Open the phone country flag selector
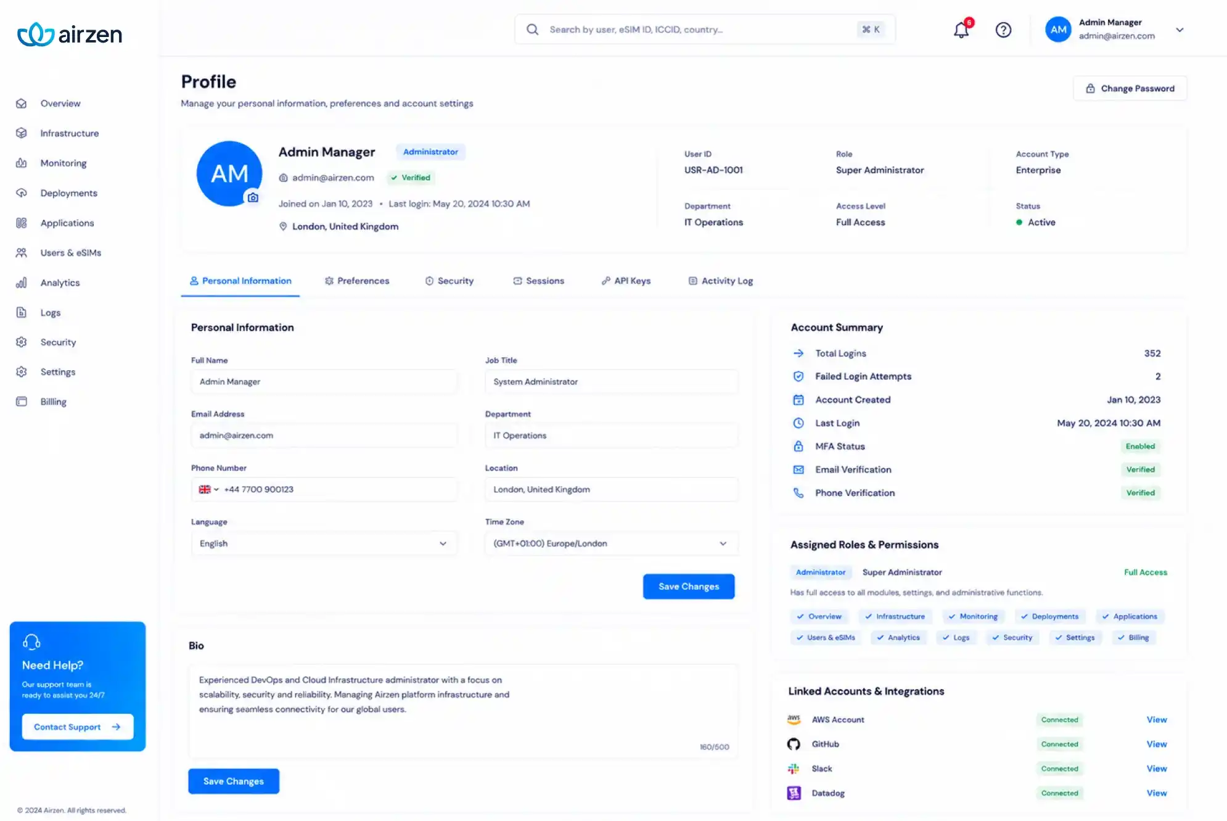This screenshot has height=821, width=1227. [x=208, y=489]
